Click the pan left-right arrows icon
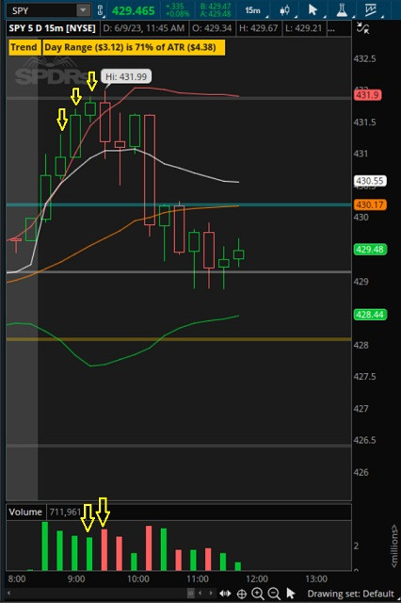The width and height of the screenshot is (401, 603). pyautogui.click(x=225, y=594)
